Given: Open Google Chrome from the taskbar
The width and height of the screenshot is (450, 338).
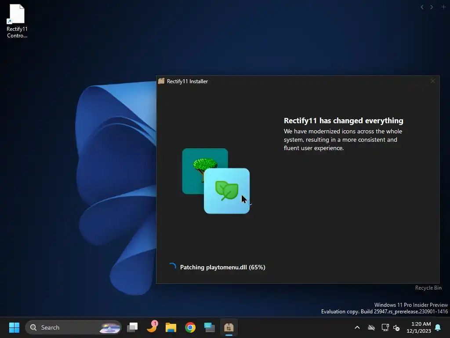Looking at the screenshot, I should [190, 327].
